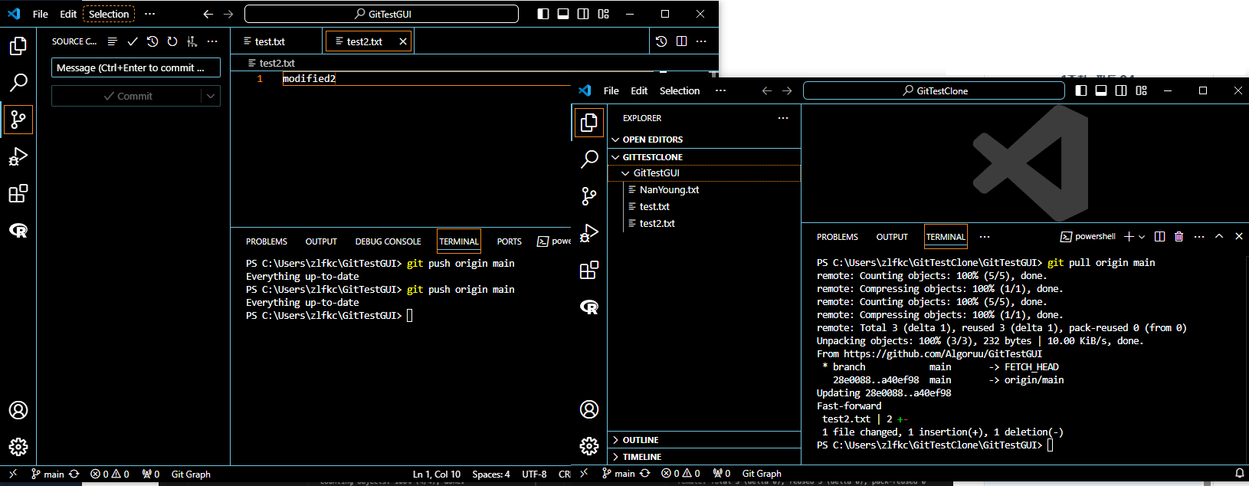Open R extension icon in GitTestClone activity bar
The width and height of the screenshot is (1249, 486).
(589, 307)
